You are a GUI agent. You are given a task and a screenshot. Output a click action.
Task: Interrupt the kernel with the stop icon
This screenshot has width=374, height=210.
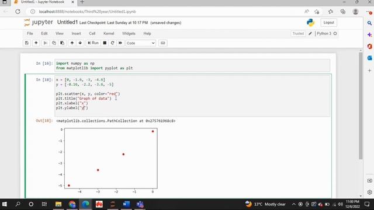pyautogui.click(x=105, y=43)
